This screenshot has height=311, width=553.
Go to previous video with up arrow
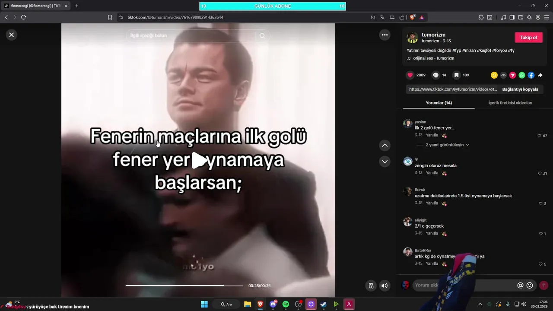(385, 146)
